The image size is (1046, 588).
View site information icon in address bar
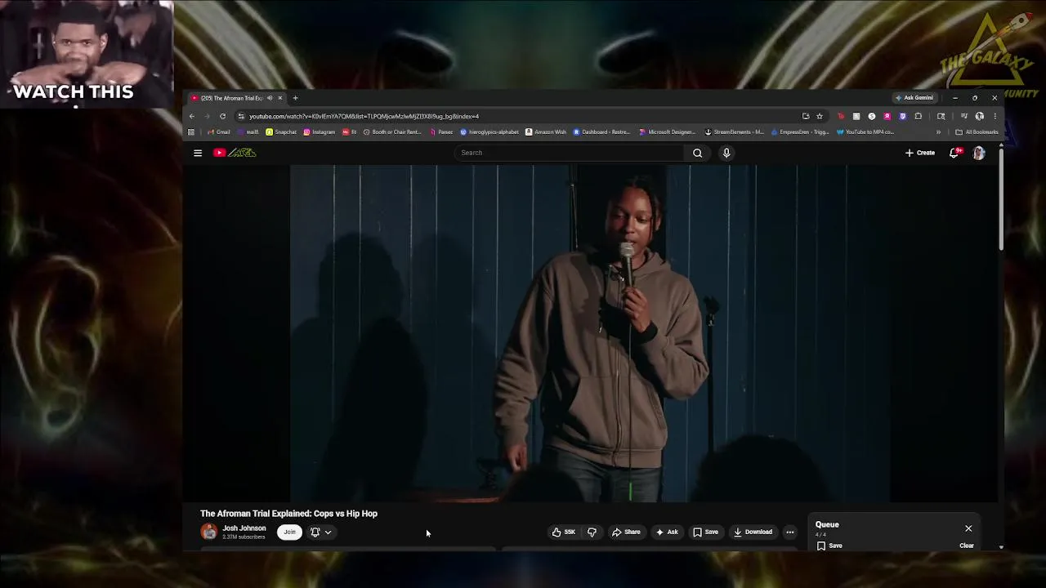click(241, 116)
